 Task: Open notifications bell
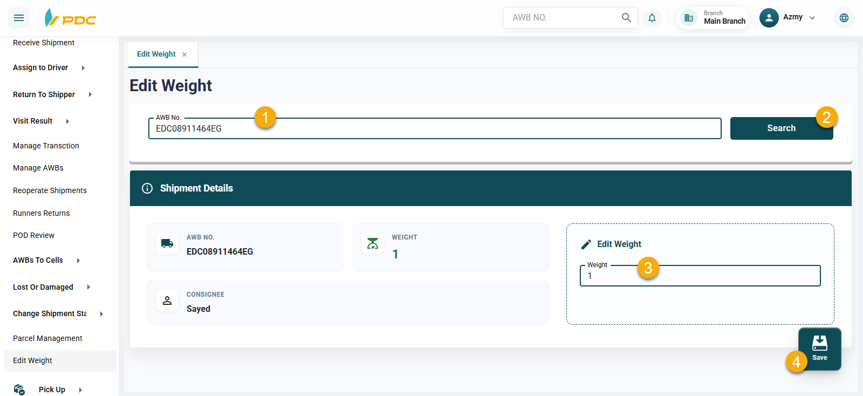652,18
